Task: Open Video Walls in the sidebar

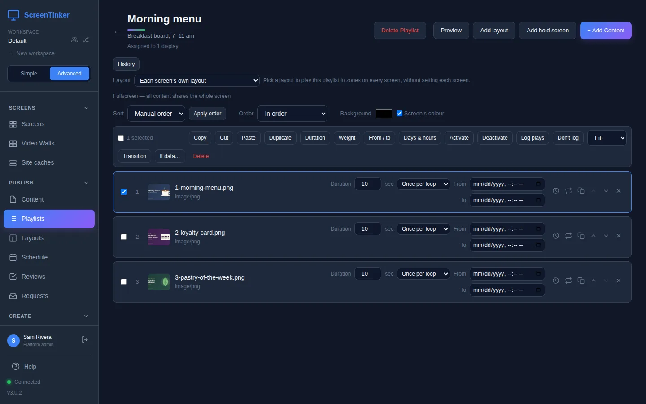Action: click(49, 143)
